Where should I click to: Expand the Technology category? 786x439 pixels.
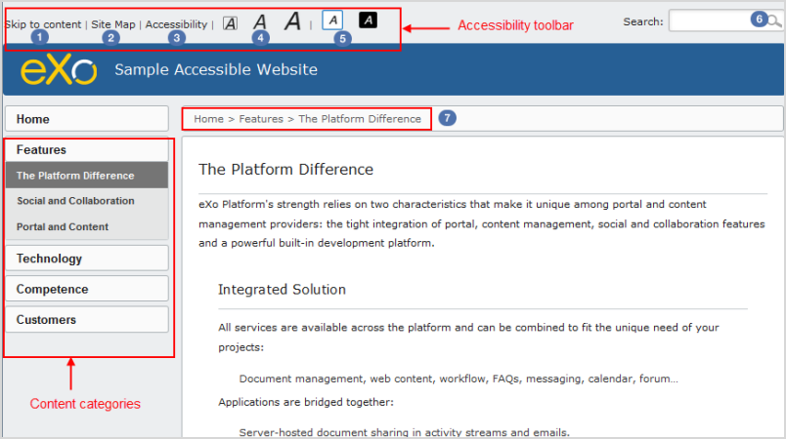87,259
